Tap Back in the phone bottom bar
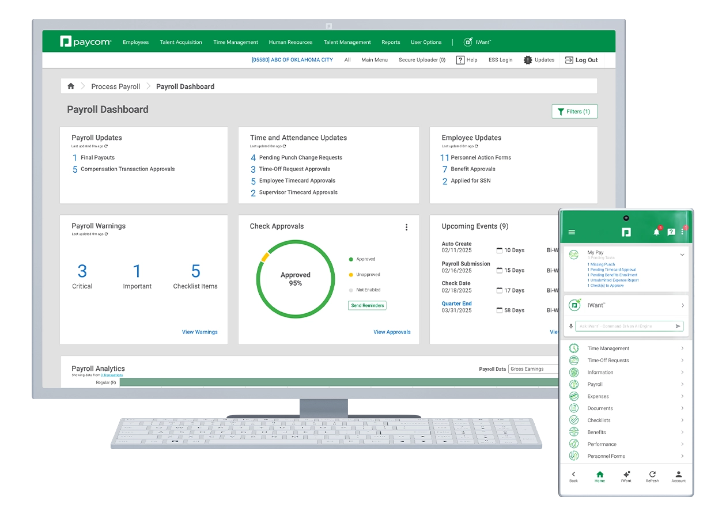The height and width of the screenshot is (516, 726). pos(573,477)
